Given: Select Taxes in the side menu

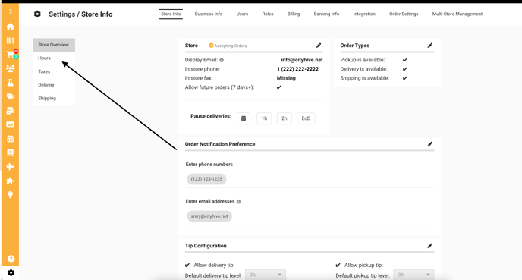Looking at the screenshot, I should (x=54, y=71).
